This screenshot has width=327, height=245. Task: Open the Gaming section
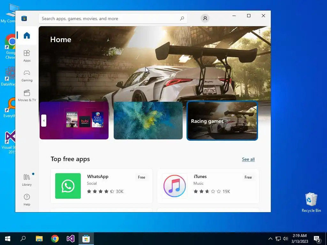pyautogui.click(x=27, y=76)
